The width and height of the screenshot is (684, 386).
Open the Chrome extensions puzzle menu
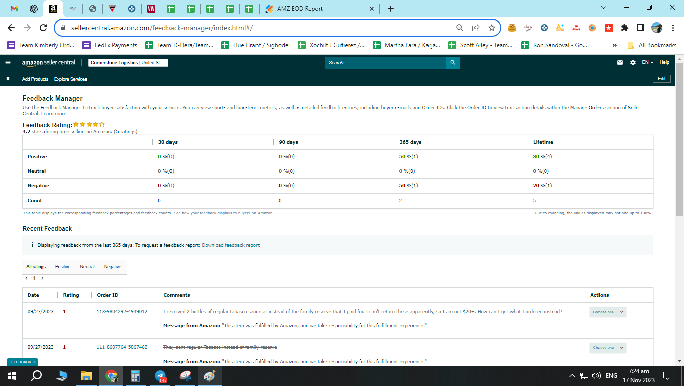tap(625, 28)
